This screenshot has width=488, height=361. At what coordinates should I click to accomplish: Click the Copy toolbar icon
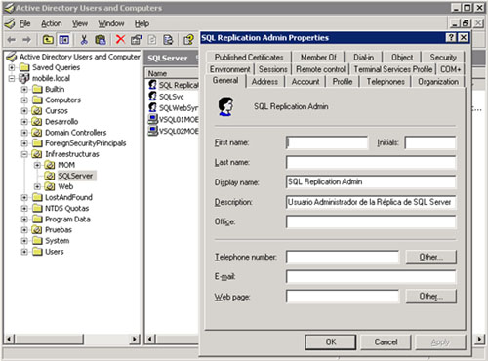pyautogui.click(x=101, y=40)
